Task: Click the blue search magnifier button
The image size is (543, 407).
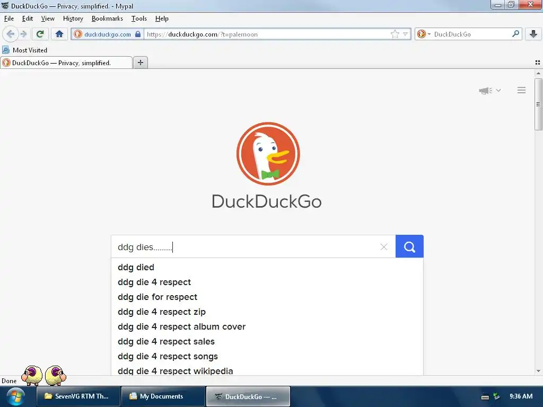Action: [x=409, y=246]
